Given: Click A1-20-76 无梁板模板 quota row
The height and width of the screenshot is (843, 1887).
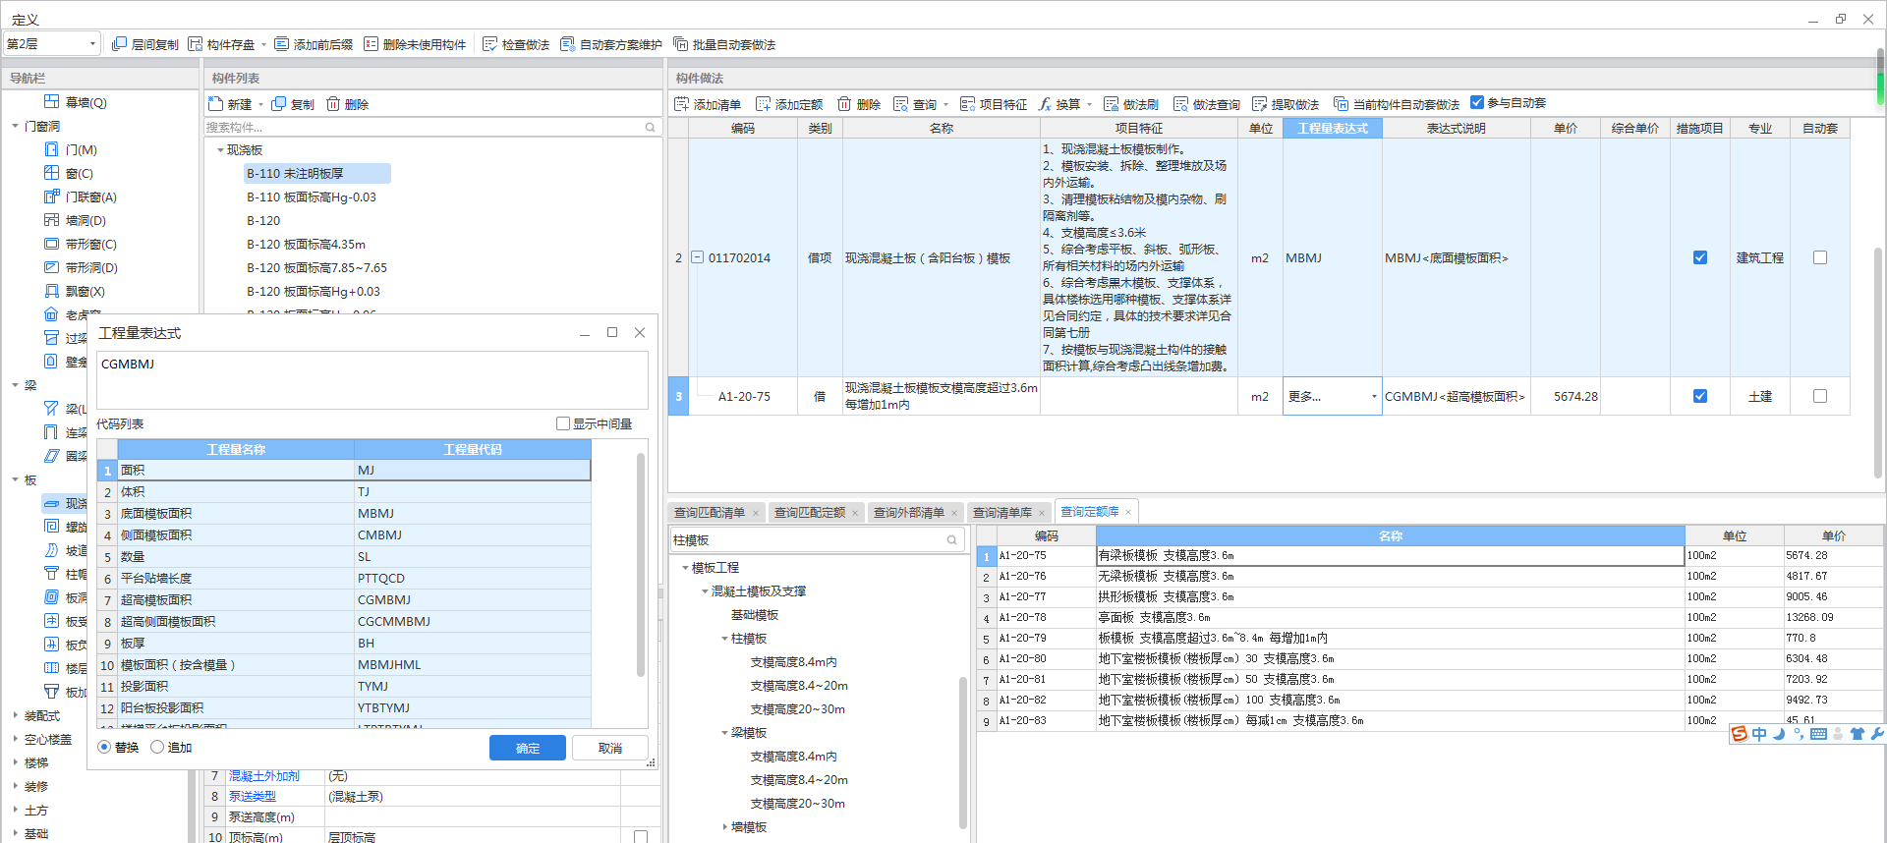Looking at the screenshot, I should pos(1429,577).
